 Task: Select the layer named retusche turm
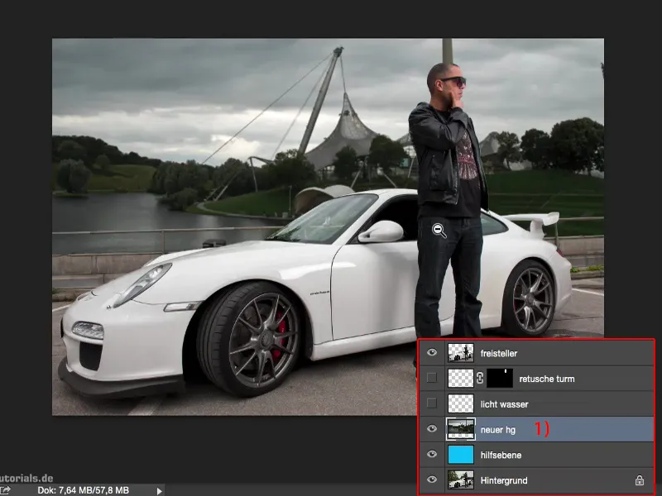[547, 379]
